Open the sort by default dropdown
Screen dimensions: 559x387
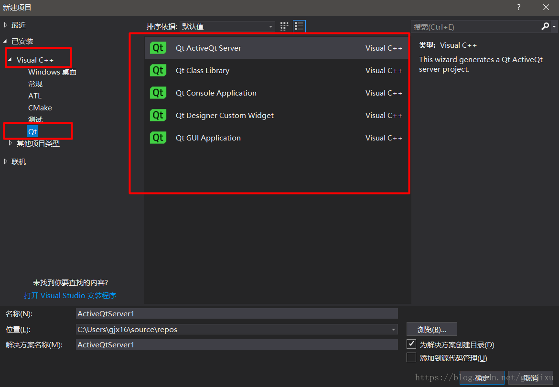[227, 26]
